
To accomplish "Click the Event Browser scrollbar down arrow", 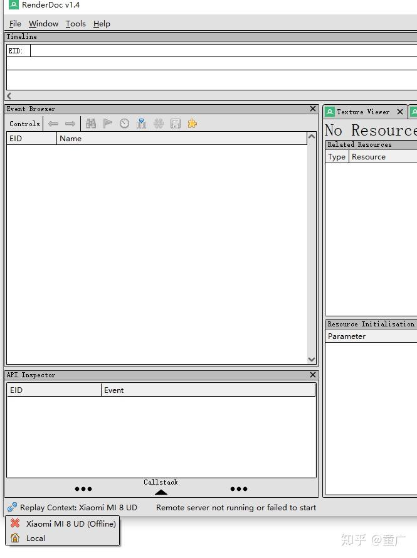I will coord(312,360).
